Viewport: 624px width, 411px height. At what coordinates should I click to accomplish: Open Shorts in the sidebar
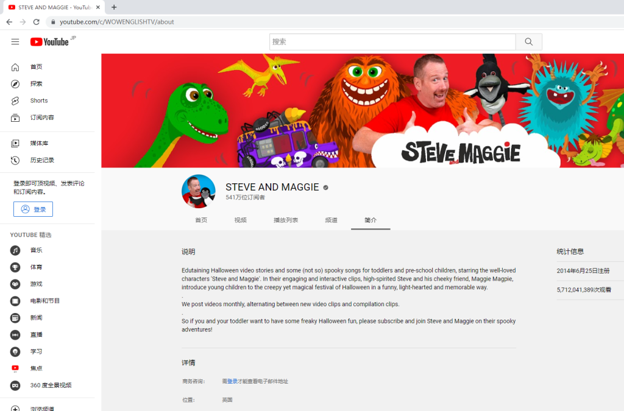pos(39,100)
